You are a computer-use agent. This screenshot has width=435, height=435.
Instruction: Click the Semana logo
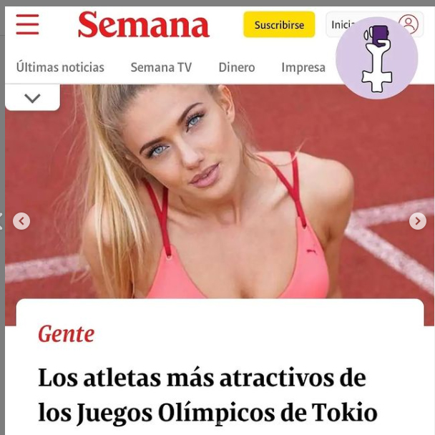click(x=143, y=24)
